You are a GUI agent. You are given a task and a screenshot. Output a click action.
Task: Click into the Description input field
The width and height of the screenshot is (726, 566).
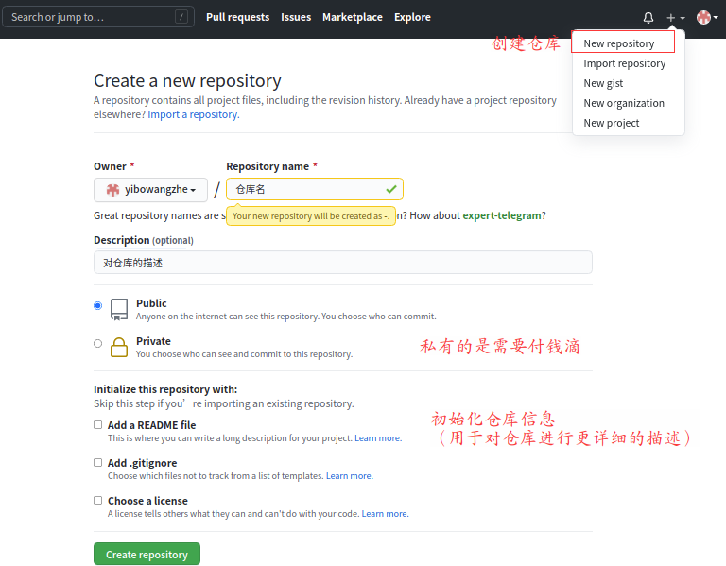(x=342, y=263)
